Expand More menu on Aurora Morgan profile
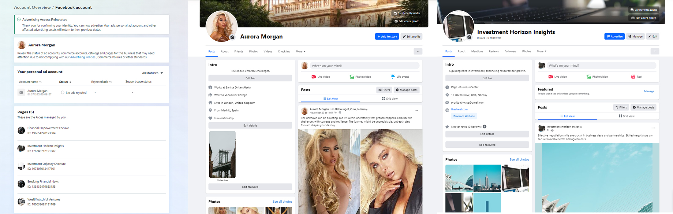This screenshot has height=214, width=673. (x=301, y=51)
